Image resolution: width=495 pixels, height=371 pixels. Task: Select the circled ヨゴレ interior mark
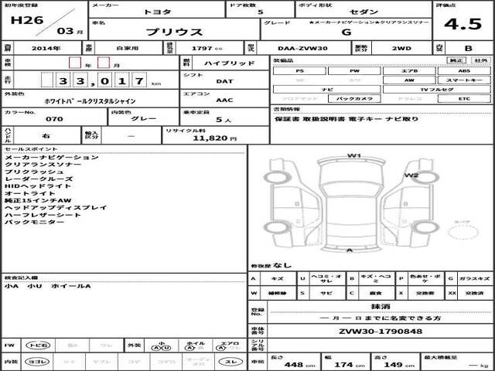(x=38, y=362)
